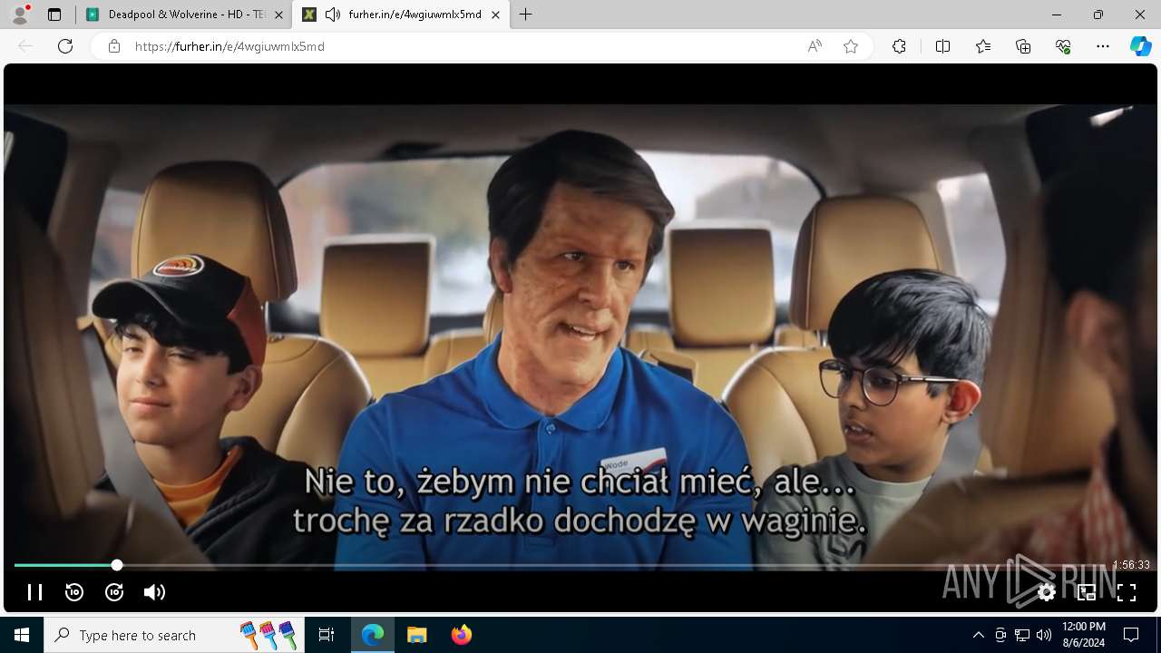Open browser Extensions menu
Image resolution: width=1161 pixels, height=653 pixels.
click(x=899, y=46)
